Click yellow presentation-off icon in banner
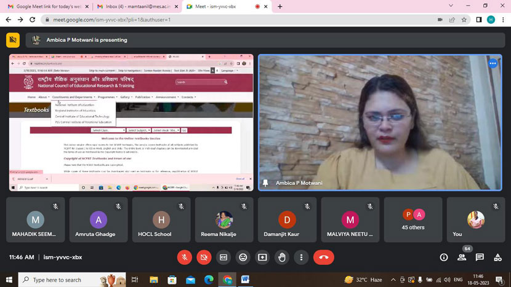 point(13,40)
